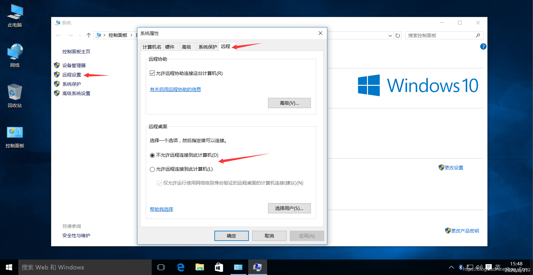Click the forward navigation arrow
Screen dimensions: 533x275
click(70, 35)
